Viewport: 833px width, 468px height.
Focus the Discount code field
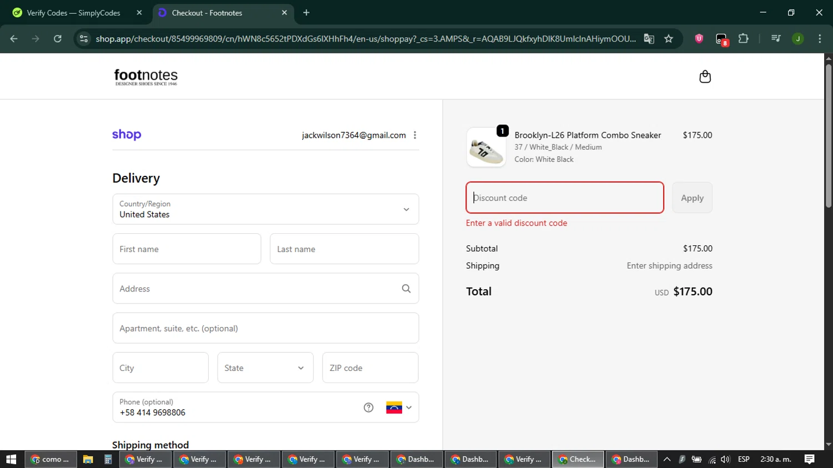coord(565,198)
